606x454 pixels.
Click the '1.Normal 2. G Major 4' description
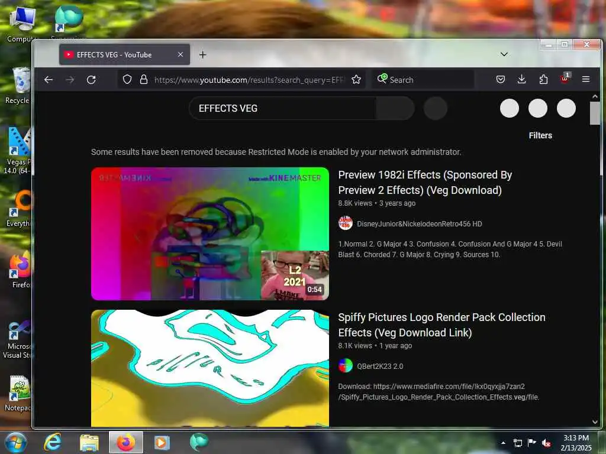[x=450, y=249]
